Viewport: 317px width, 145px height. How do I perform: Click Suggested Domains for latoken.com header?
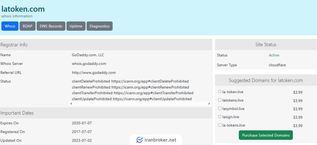(x=266, y=80)
